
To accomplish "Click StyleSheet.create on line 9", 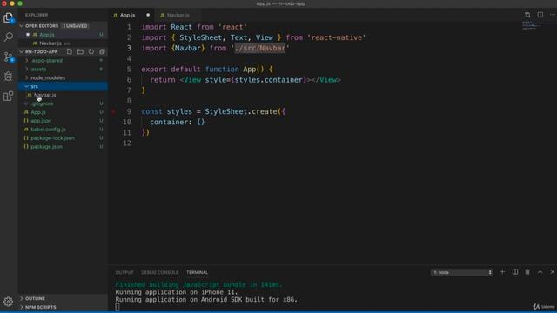I will [x=240, y=111].
